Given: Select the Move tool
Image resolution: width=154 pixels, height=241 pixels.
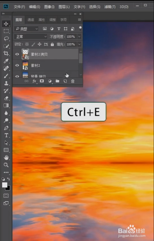Looking at the screenshot, I should tap(6, 24).
